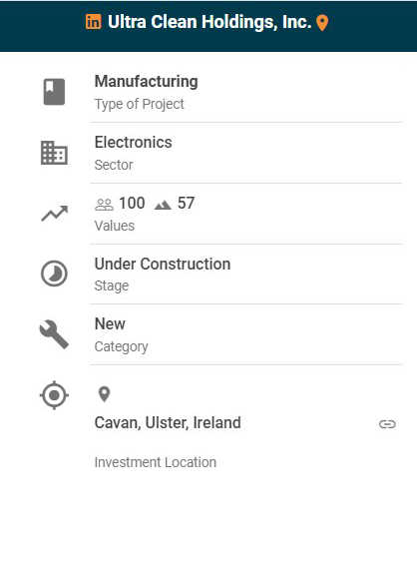This screenshot has height=565, width=417.
Task: Click the clock icon for Stage
Action: pyautogui.click(x=54, y=274)
